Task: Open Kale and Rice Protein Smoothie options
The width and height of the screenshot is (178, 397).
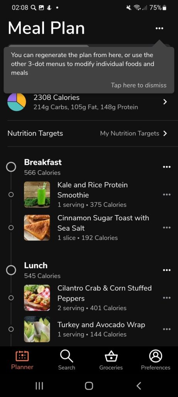Action: [x=167, y=195]
